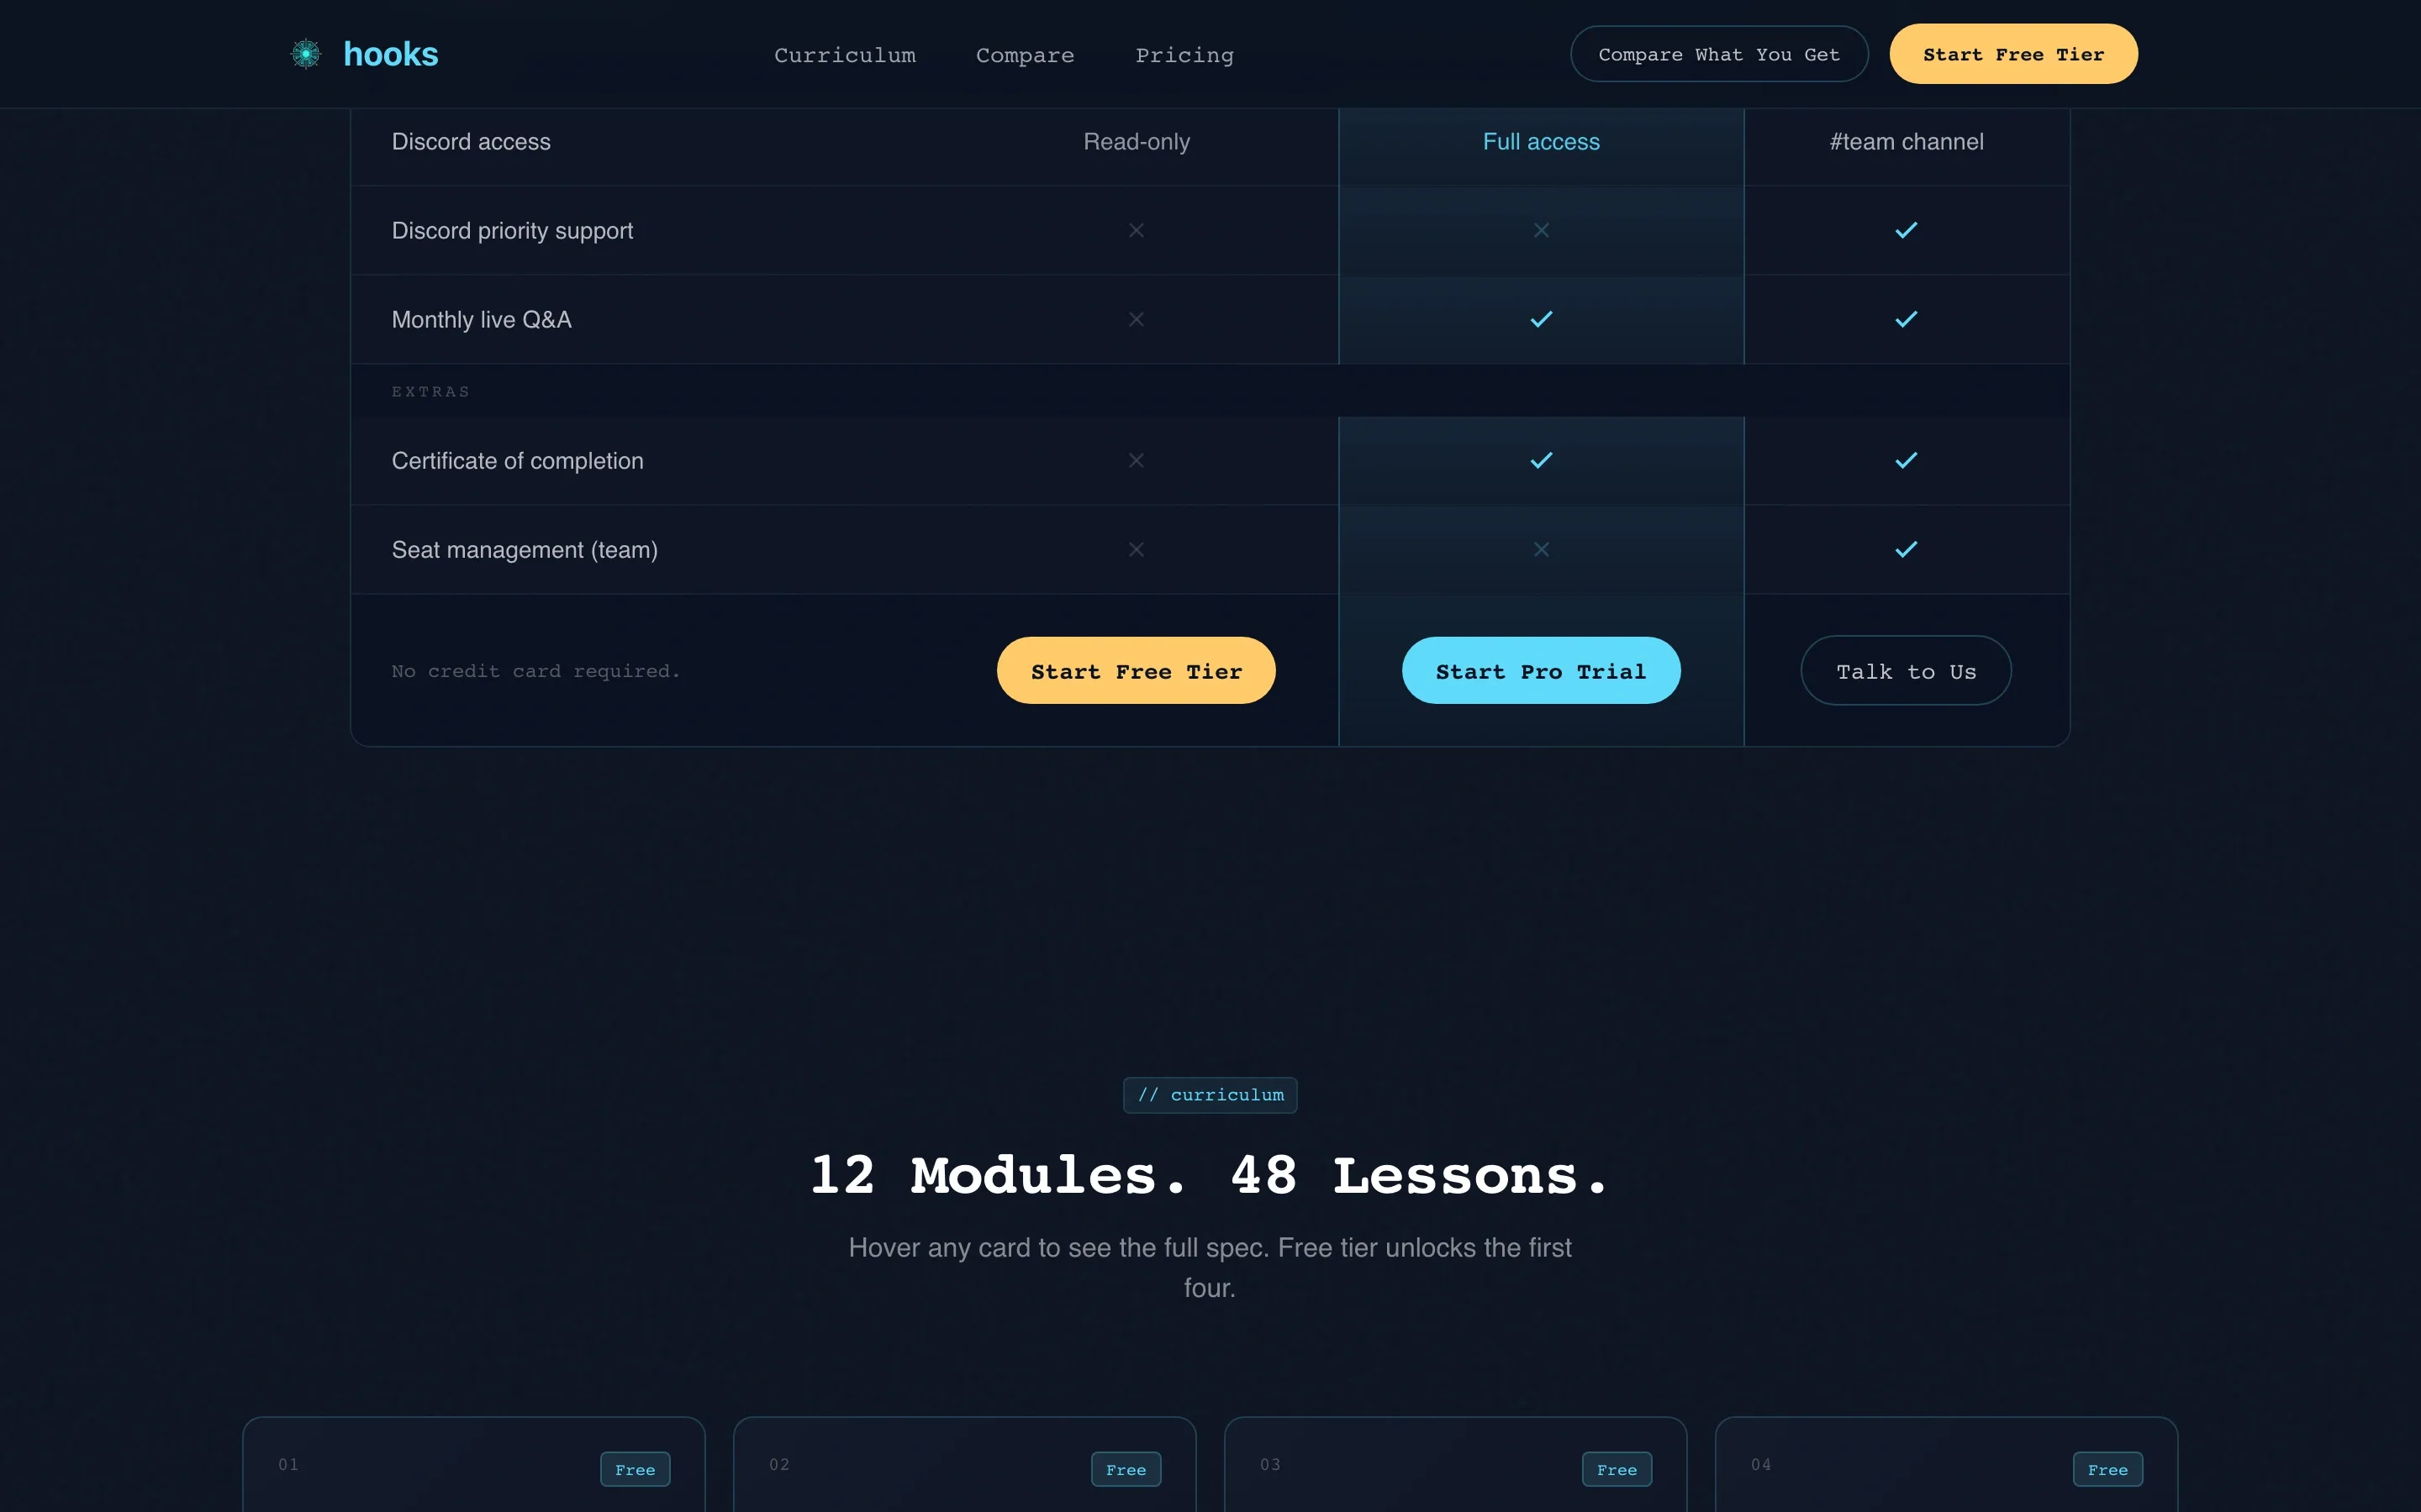Click the Discord priority support label
The height and width of the screenshot is (1512, 2421).
click(x=512, y=231)
